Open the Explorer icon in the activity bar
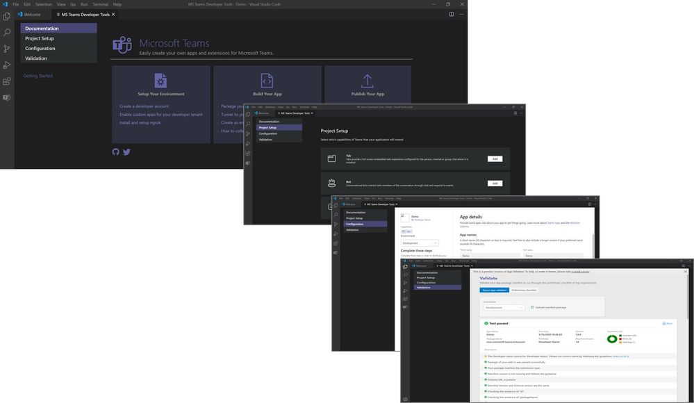The height and width of the screenshot is (403, 694). (x=7, y=17)
